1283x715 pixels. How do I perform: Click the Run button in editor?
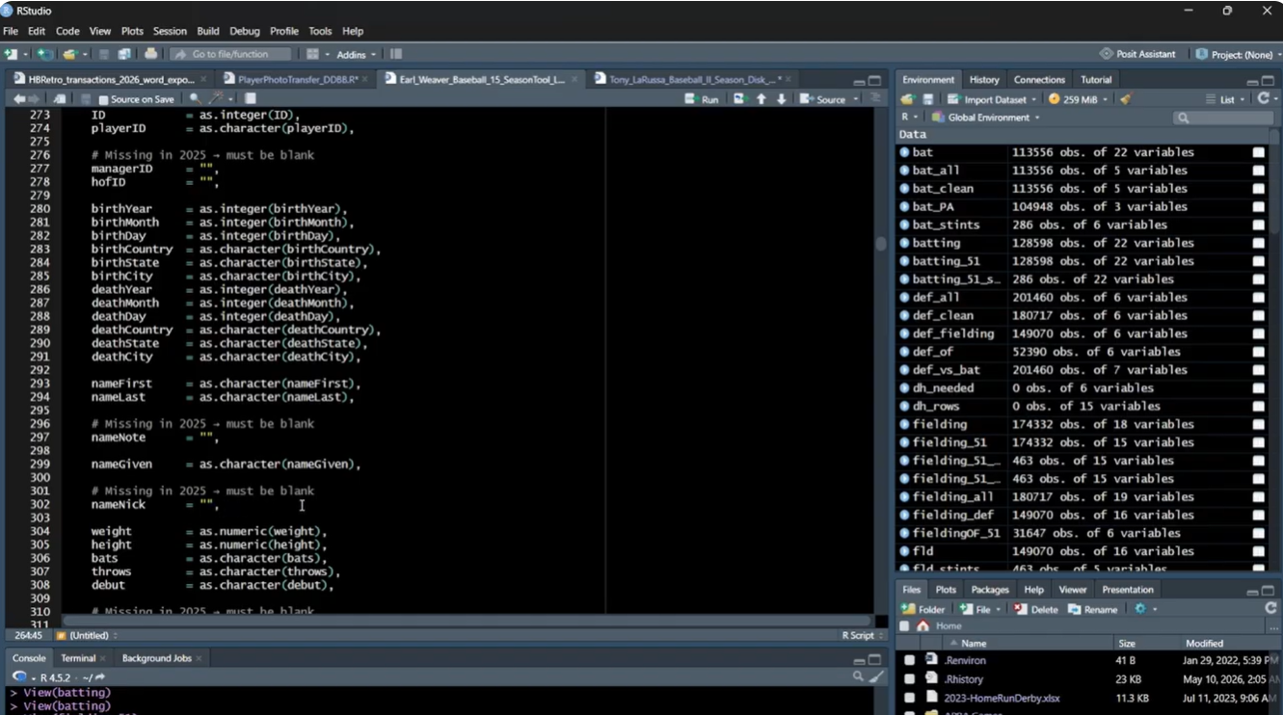click(703, 99)
